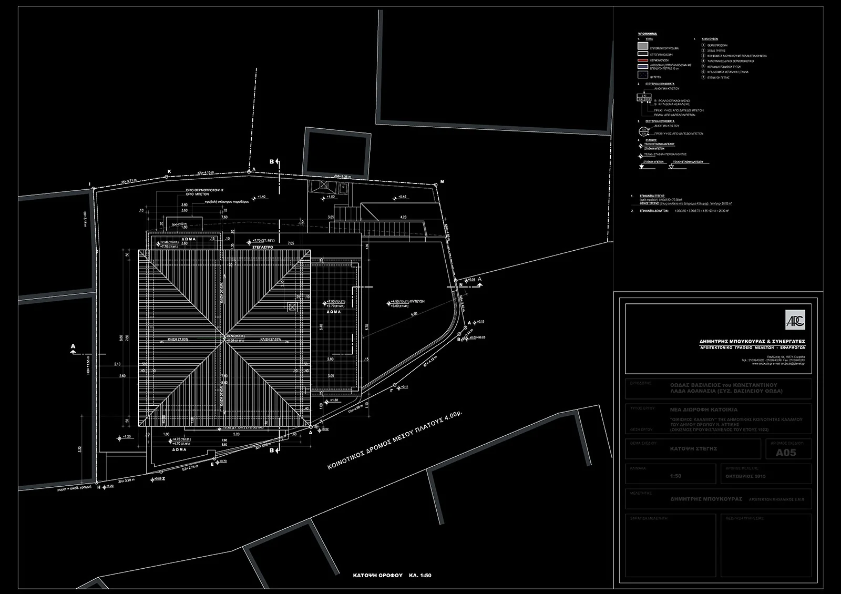
Task: Click the ΟΚΤΩΒΡΙΟΣ 2015 date field
Action: pyautogui.click(x=745, y=476)
